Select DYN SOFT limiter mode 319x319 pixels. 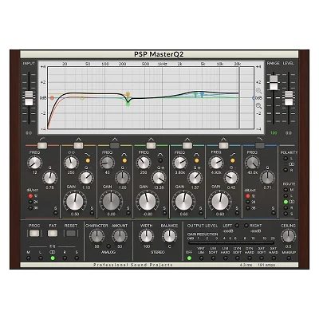point(238,258)
